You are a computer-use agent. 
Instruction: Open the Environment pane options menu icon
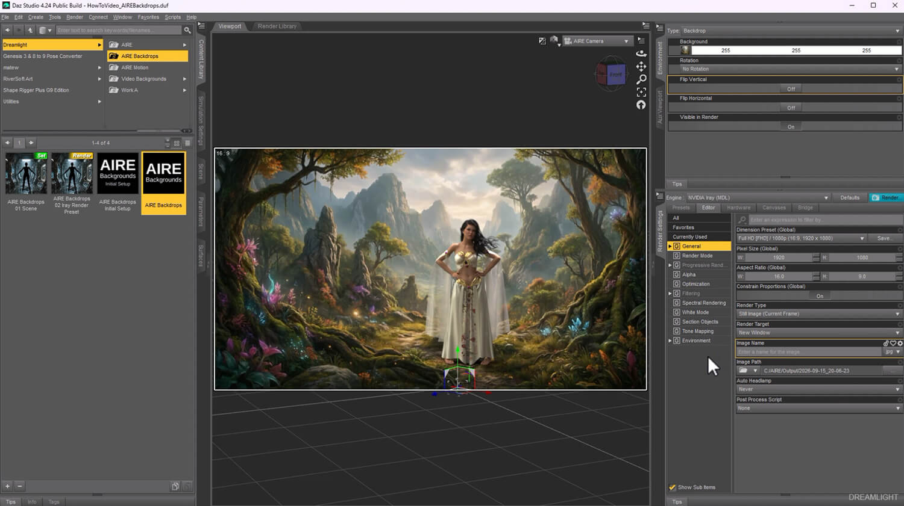click(659, 28)
